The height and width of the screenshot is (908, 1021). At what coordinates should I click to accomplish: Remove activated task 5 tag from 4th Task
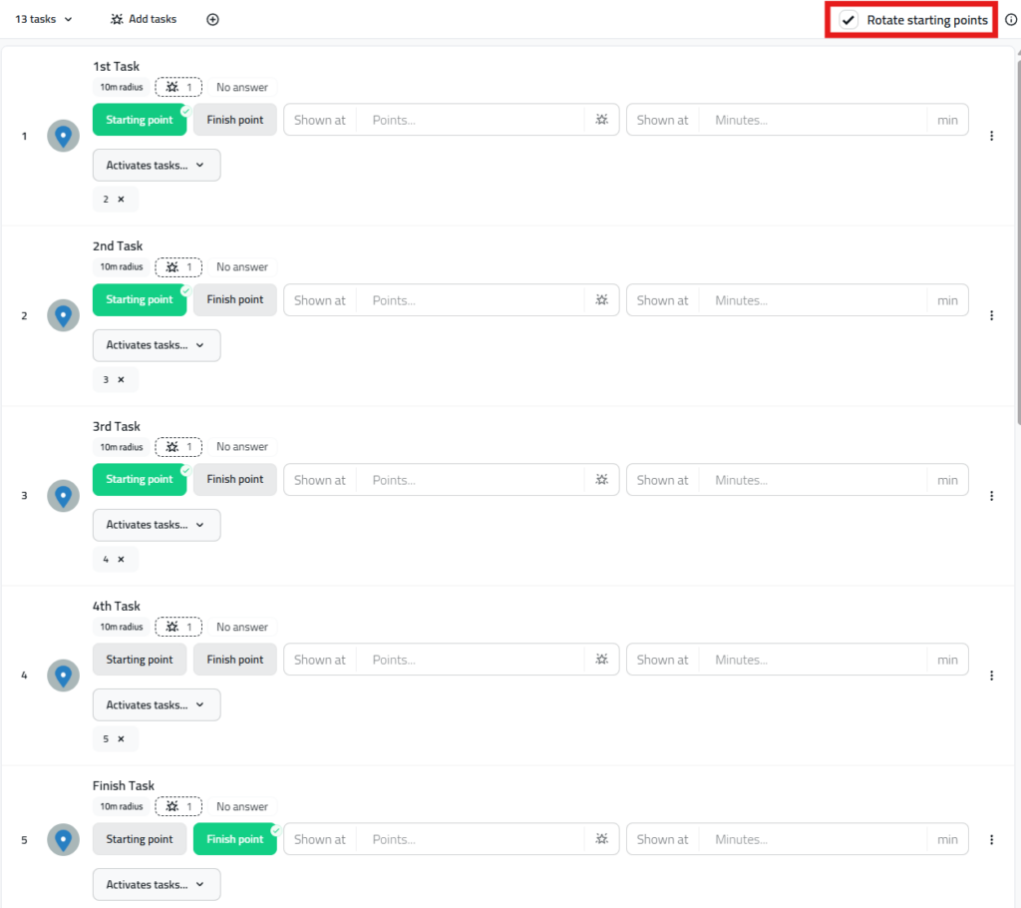pyautogui.click(x=122, y=739)
